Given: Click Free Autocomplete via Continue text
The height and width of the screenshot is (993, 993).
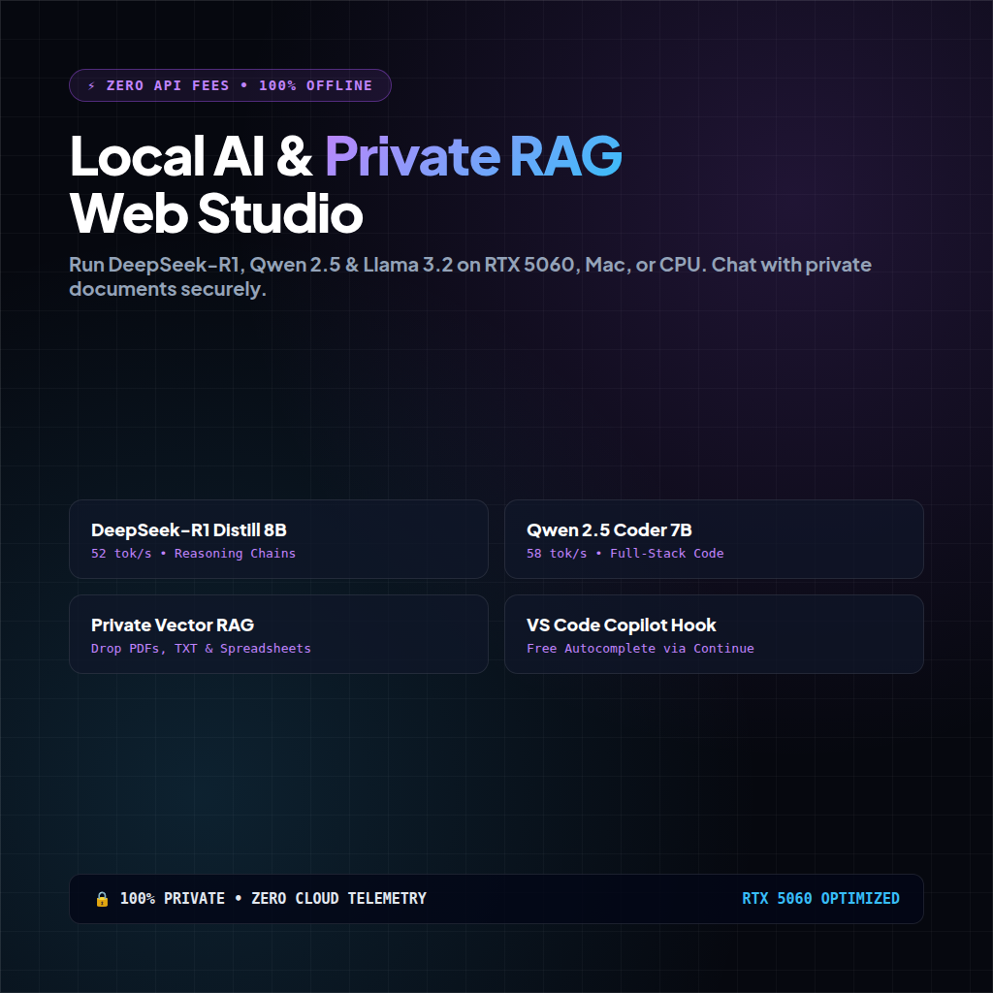Looking at the screenshot, I should click(x=640, y=649).
